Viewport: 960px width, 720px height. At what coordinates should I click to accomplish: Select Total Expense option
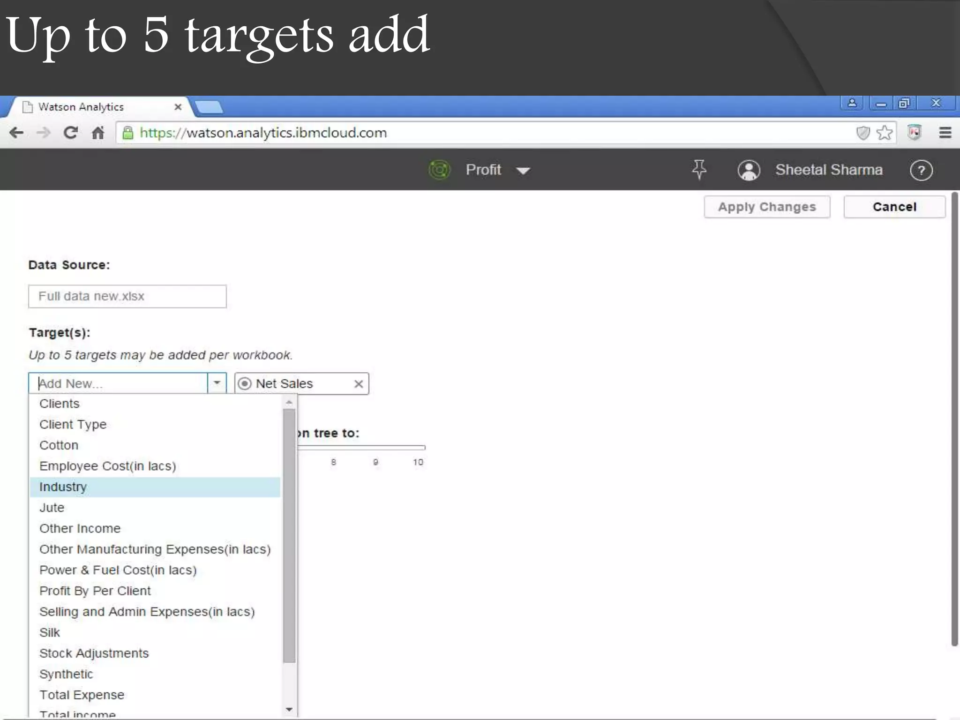[x=155, y=695]
